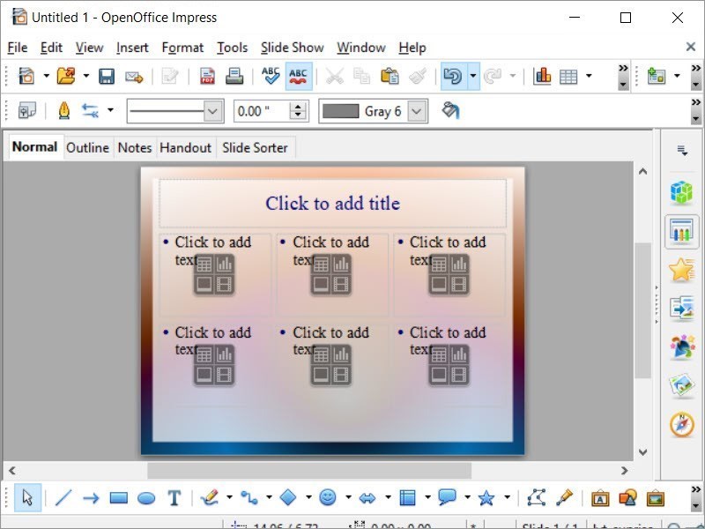Select the Text tool
Image resolution: width=705 pixels, height=529 pixels.
(174, 498)
